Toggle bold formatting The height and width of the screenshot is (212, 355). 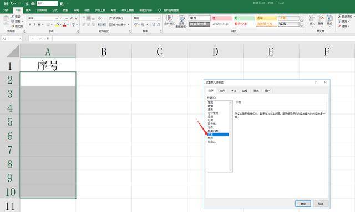pos(29,25)
